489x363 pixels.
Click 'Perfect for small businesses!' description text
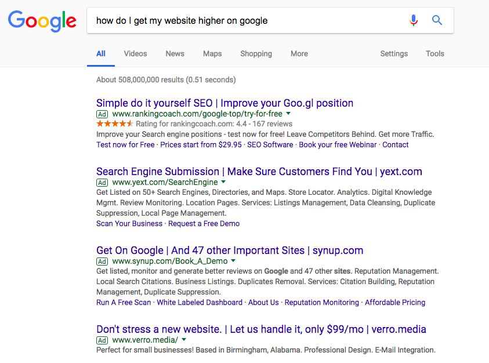[x=266, y=350]
